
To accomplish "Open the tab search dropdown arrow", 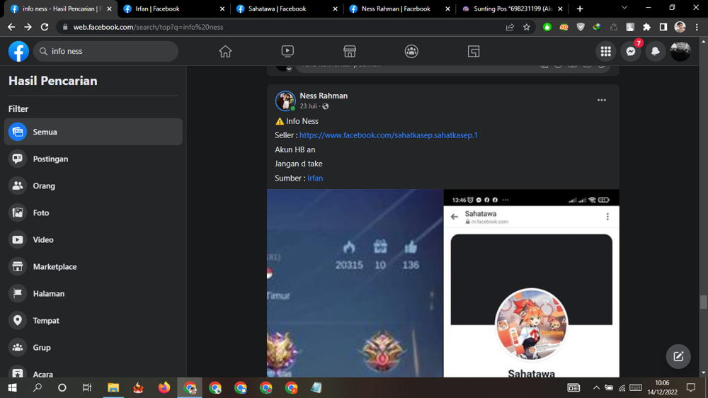I will pos(624,8).
